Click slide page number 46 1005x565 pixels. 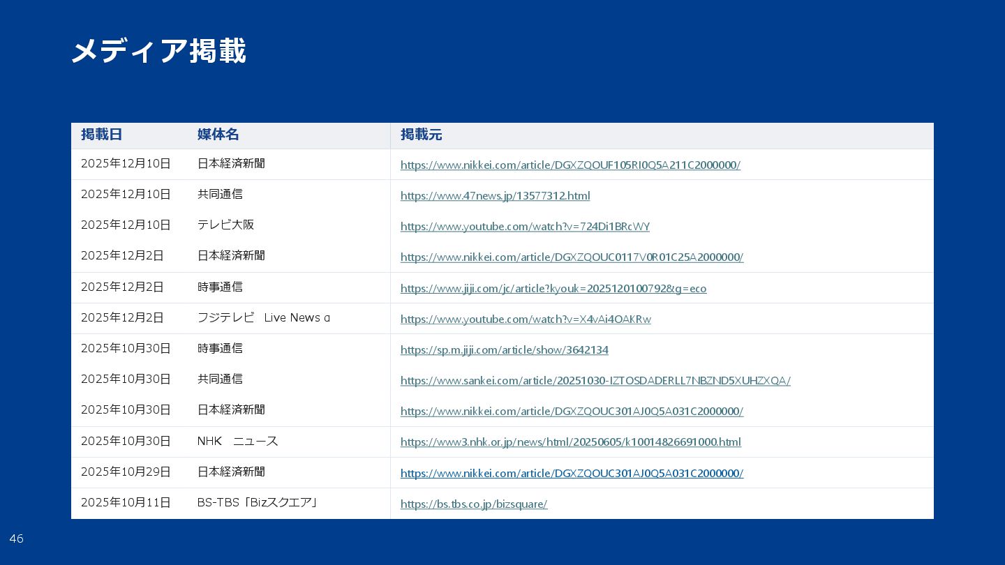click(x=16, y=538)
